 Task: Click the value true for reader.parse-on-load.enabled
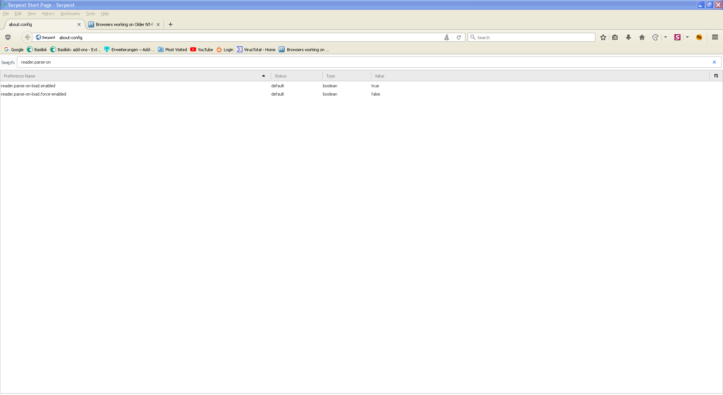375,86
